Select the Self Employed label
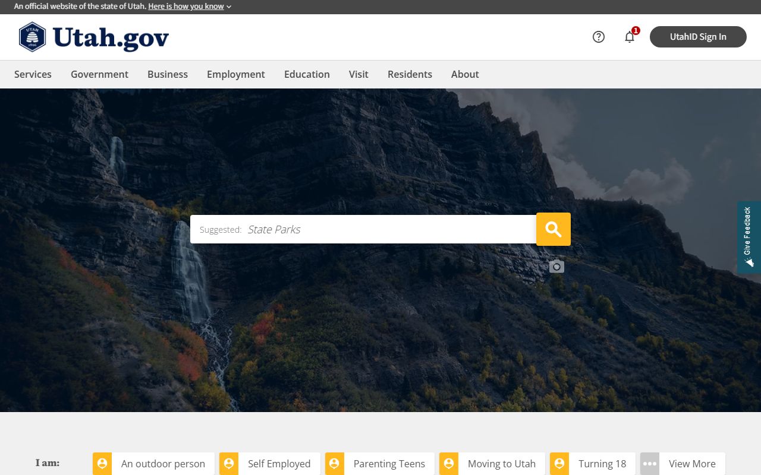This screenshot has height=475, width=761. pyautogui.click(x=279, y=464)
